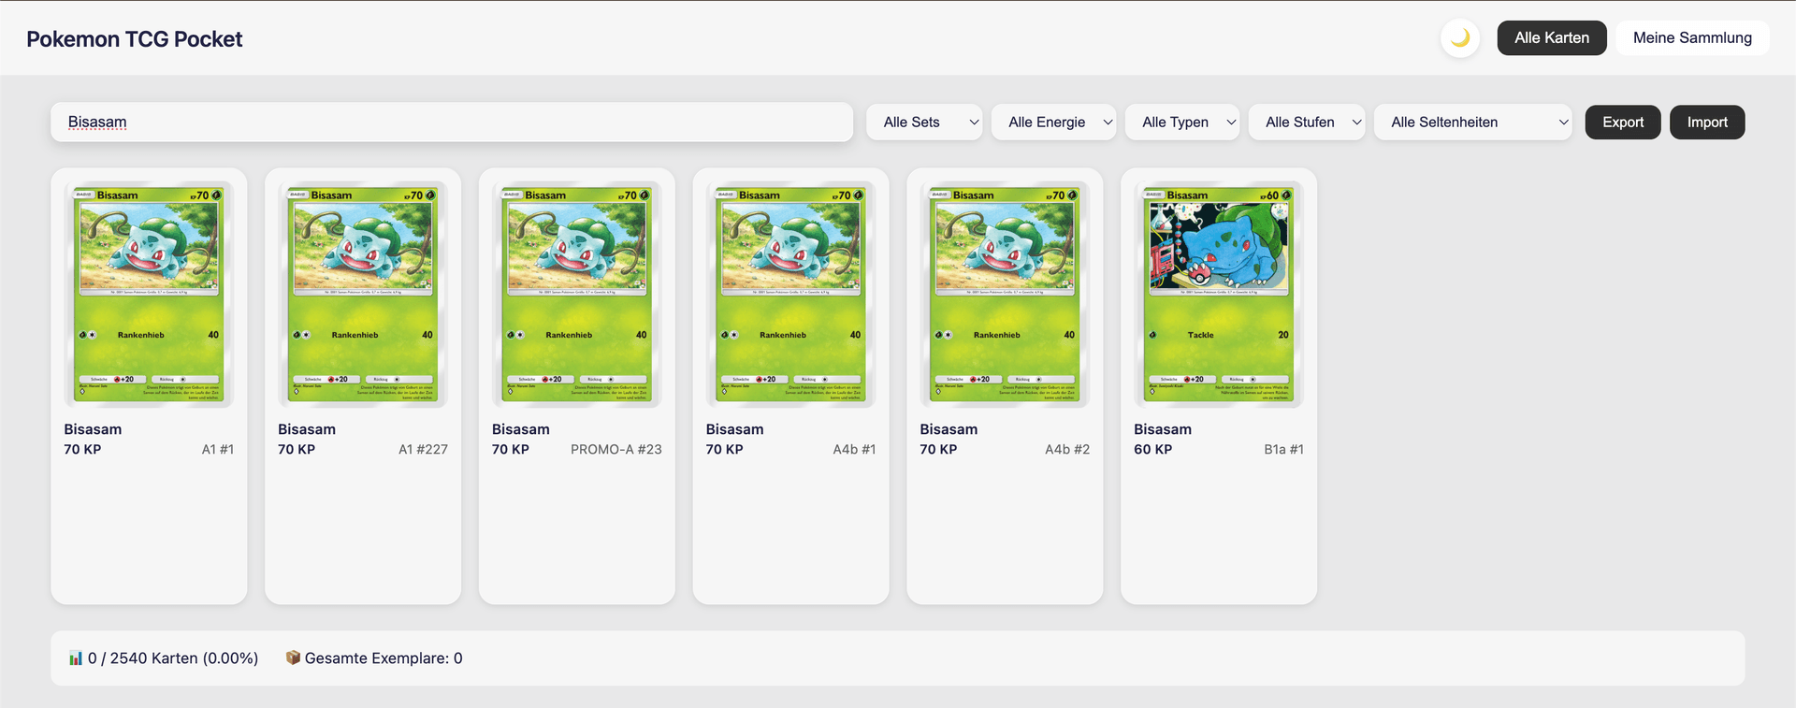Open the Meine Sammlung tab
1796x708 pixels.
1691,38
